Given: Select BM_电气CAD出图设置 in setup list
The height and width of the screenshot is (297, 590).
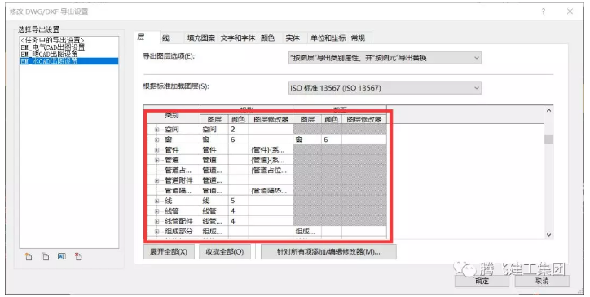Looking at the screenshot, I should [68, 47].
